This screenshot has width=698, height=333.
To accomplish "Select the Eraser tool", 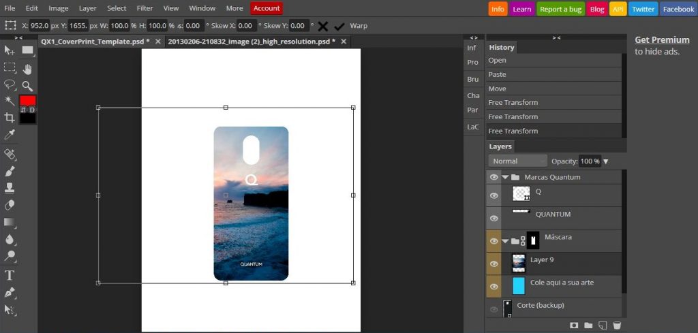I will coord(10,205).
